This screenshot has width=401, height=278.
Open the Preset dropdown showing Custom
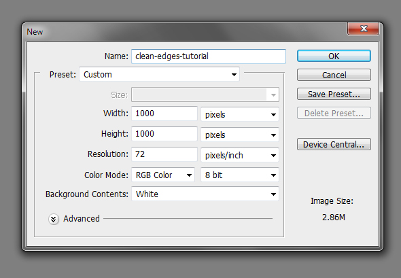[x=159, y=74]
